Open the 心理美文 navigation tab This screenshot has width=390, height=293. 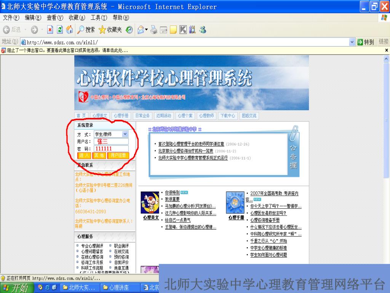pos(100,116)
